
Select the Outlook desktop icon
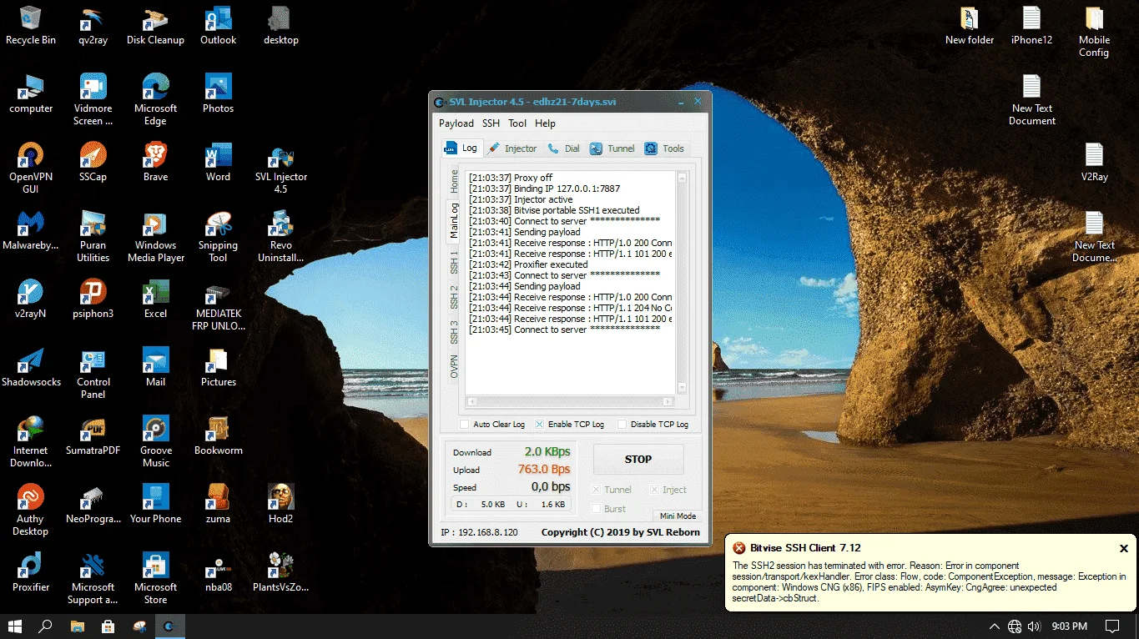(x=218, y=26)
